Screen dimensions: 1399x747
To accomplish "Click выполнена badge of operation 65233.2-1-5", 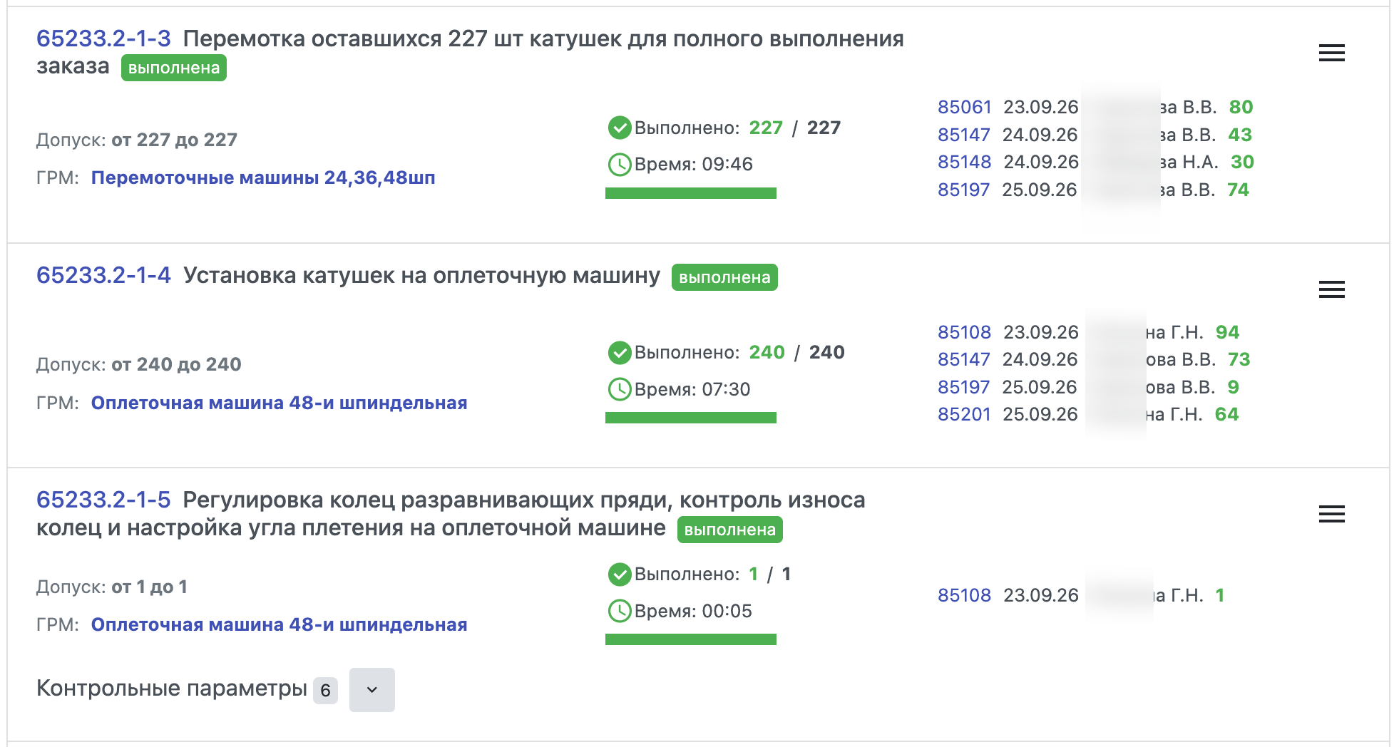I will (x=730, y=530).
